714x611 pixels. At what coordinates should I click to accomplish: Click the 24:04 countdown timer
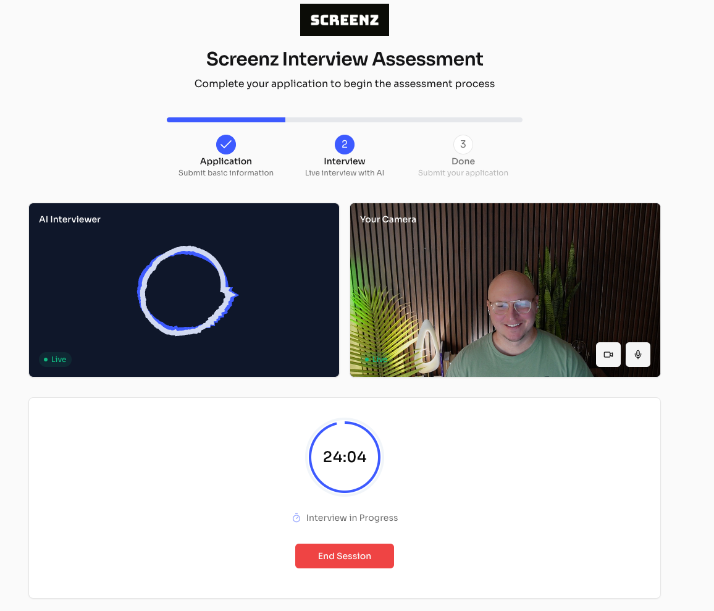344,457
